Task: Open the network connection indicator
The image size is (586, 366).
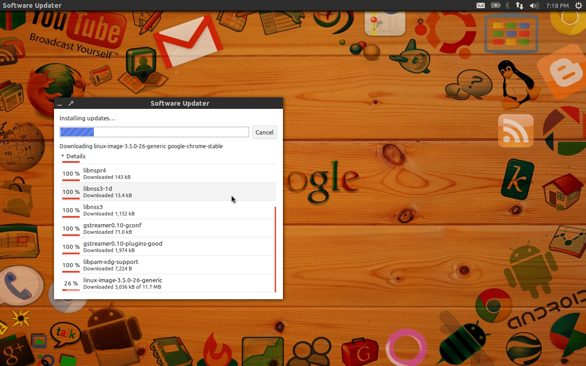Action: 520,5
